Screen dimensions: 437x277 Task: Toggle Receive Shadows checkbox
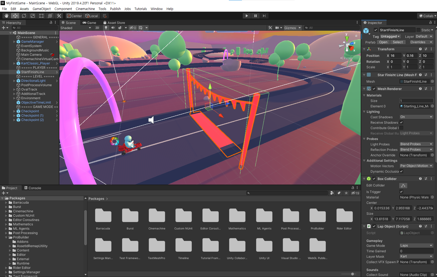[401, 123]
